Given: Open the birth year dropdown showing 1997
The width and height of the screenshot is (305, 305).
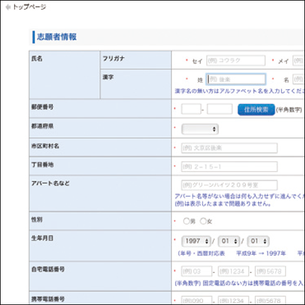Looking at the screenshot, I should [196, 241].
